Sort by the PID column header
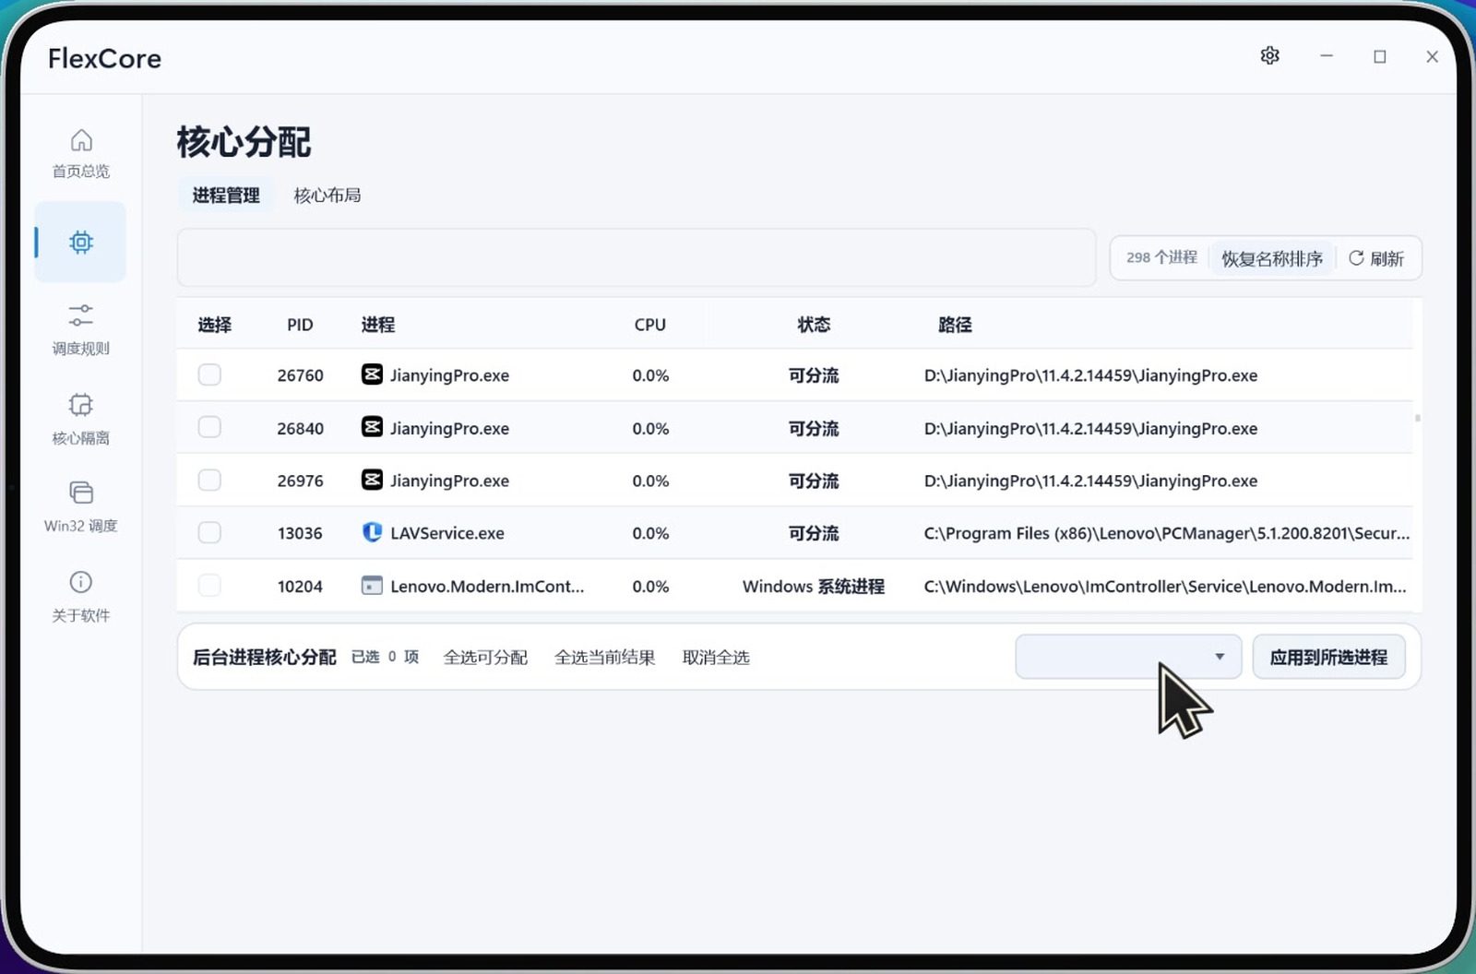The image size is (1476, 974). click(300, 325)
